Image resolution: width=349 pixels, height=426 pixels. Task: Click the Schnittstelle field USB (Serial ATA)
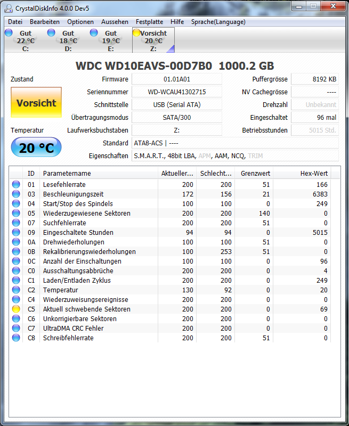click(x=177, y=104)
